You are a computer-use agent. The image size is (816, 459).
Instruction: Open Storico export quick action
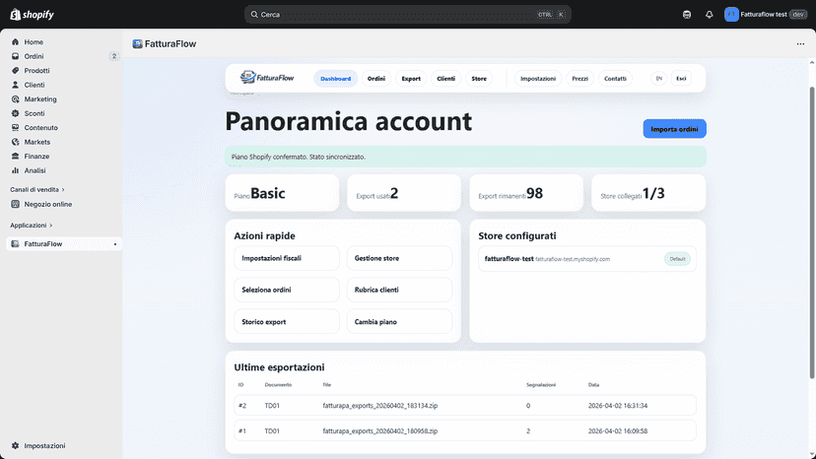[x=286, y=322]
